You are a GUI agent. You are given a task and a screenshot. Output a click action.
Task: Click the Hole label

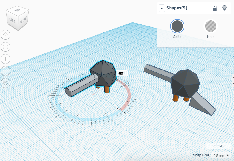211,37
